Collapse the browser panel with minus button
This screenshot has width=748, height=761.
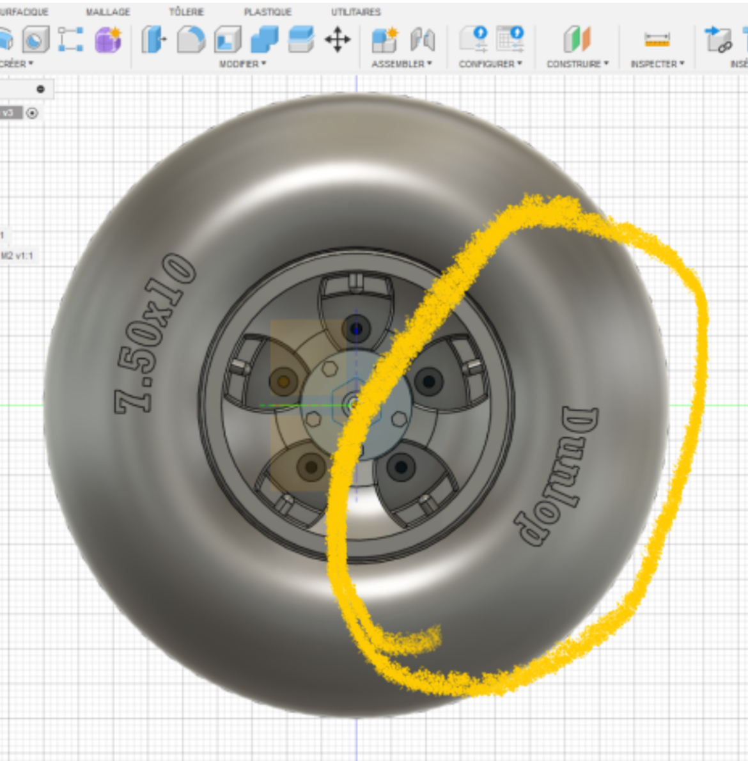coord(41,89)
